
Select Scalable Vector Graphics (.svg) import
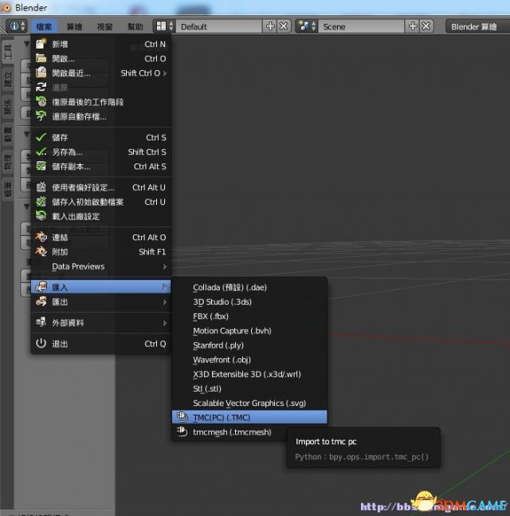point(249,403)
